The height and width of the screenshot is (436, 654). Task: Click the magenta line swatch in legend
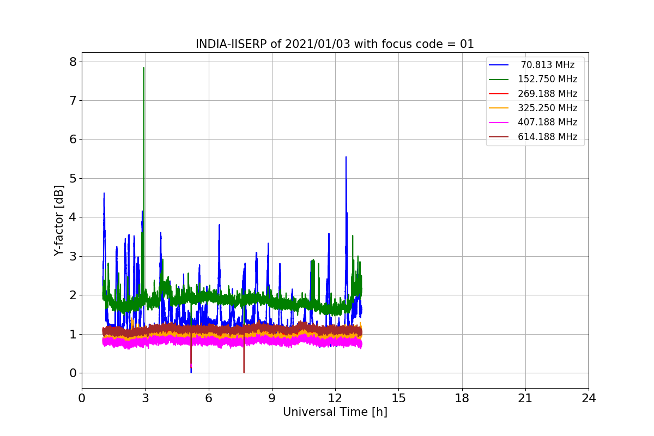(499, 123)
